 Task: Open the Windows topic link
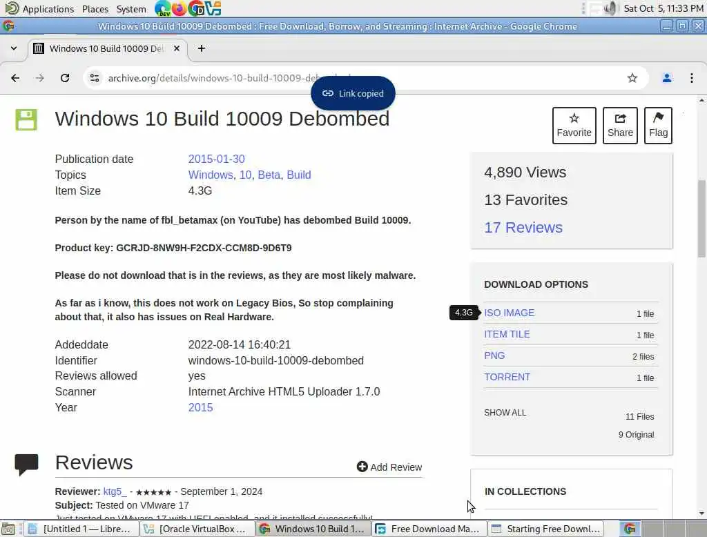211,175
